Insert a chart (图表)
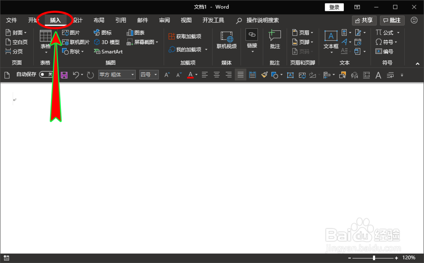This screenshot has height=263, width=424. [x=136, y=33]
